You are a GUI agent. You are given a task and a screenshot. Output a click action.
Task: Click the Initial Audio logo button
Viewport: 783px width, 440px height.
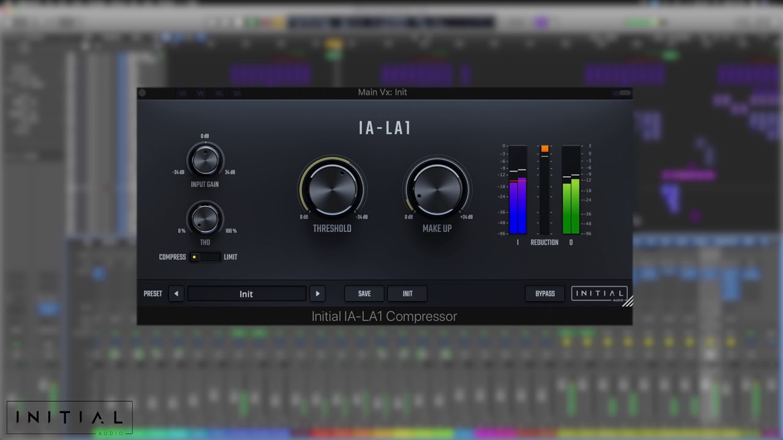pos(599,294)
